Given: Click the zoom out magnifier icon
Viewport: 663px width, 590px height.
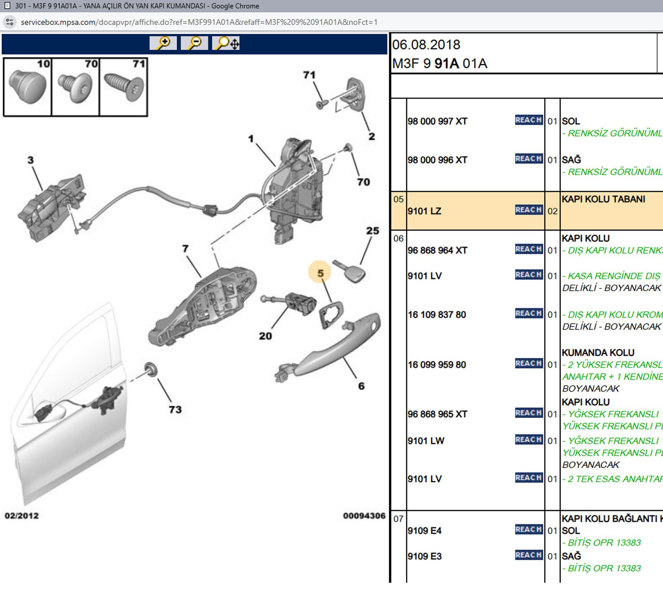Looking at the screenshot, I should click(x=194, y=43).
